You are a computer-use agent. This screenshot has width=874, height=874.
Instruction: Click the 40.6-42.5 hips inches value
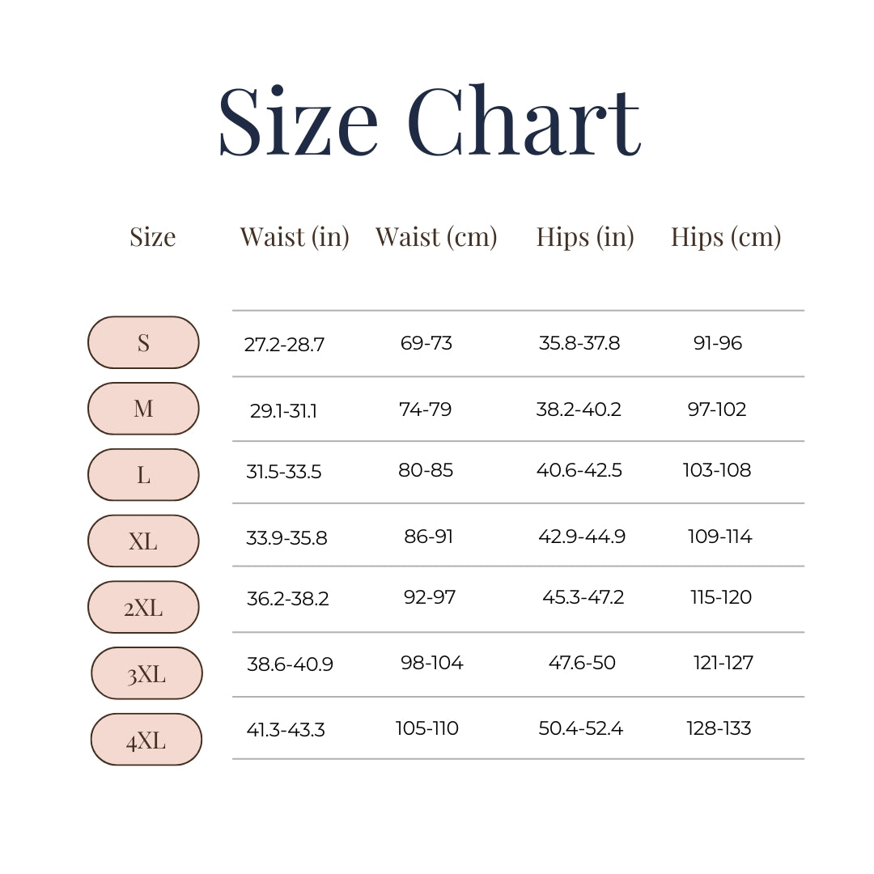(579, 470)
